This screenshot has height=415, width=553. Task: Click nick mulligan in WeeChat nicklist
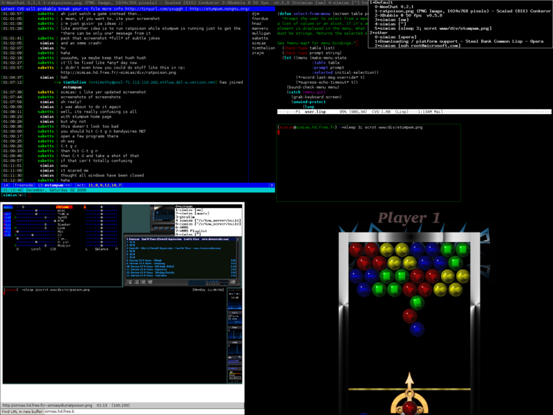[x=261, y=33]
